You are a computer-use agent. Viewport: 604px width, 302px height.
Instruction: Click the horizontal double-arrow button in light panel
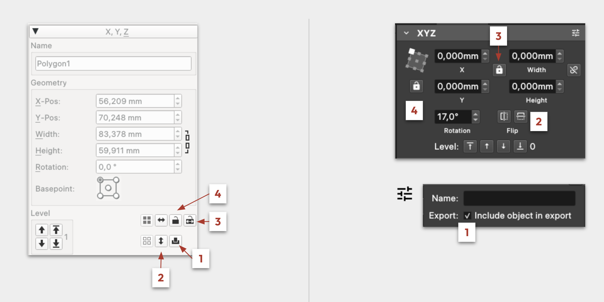click(x=161, y=220)
